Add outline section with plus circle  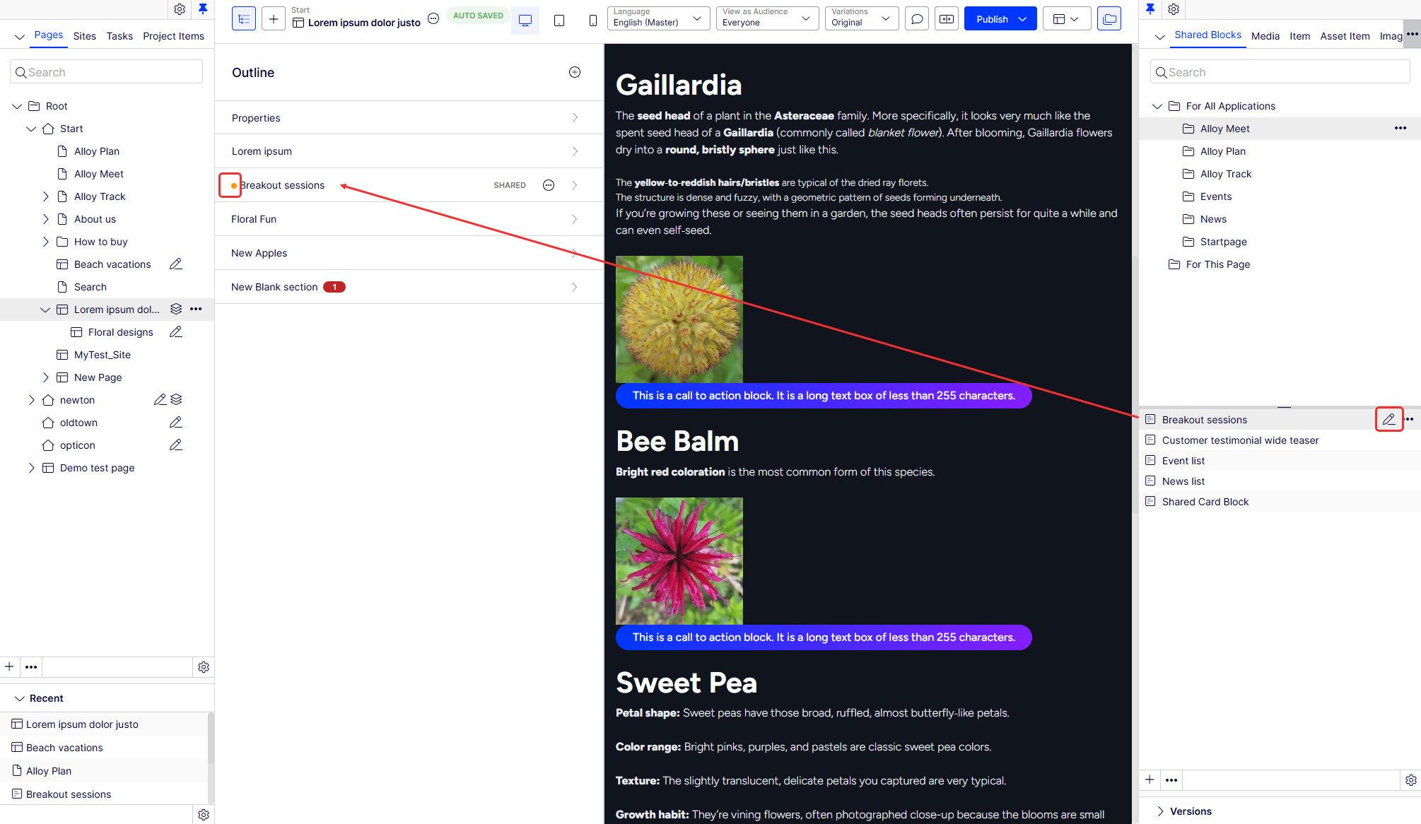click(x=575, y=72)
